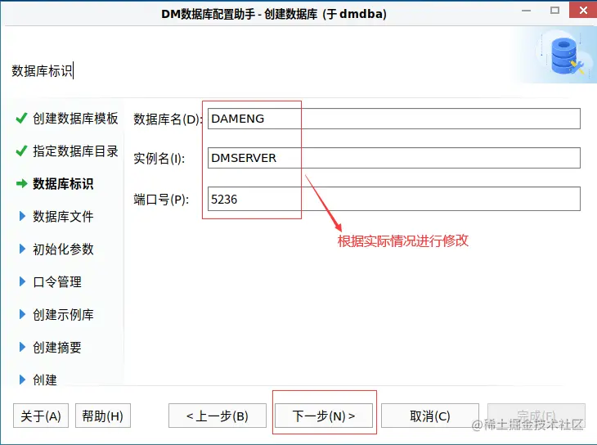Click blue triangle beside 口令管理
Screen dimensions: 597x445
click(22, 281)
